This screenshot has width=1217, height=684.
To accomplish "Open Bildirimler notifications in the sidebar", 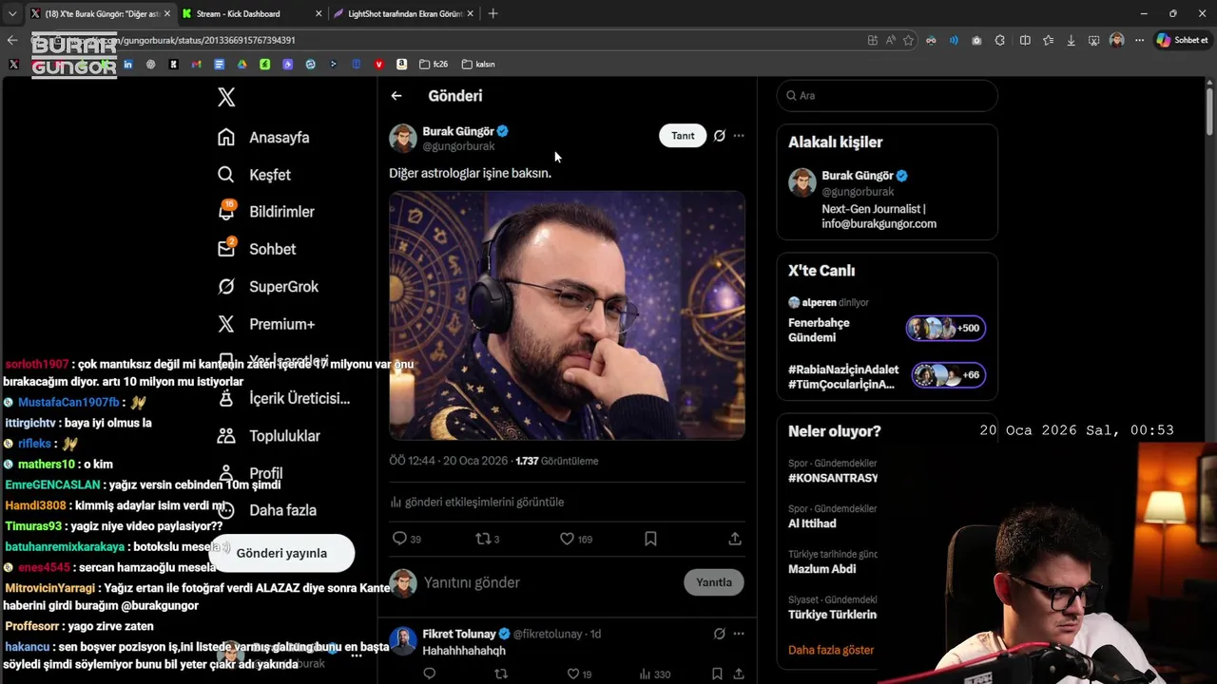I will [x=265, y=212].
